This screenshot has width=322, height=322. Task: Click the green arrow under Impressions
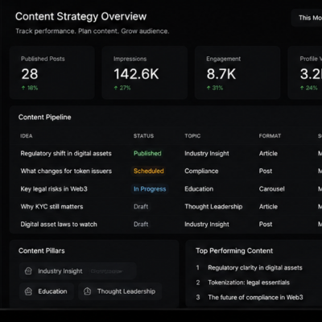(x=116, y=88)
